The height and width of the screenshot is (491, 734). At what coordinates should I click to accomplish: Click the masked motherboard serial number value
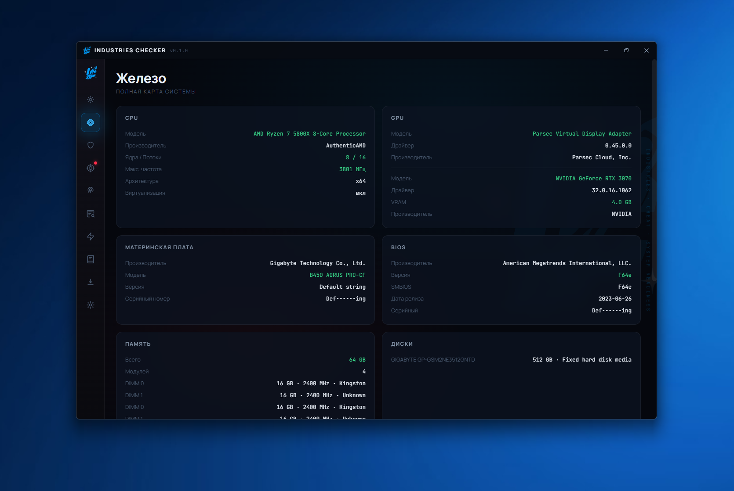(x=346, y=299)
